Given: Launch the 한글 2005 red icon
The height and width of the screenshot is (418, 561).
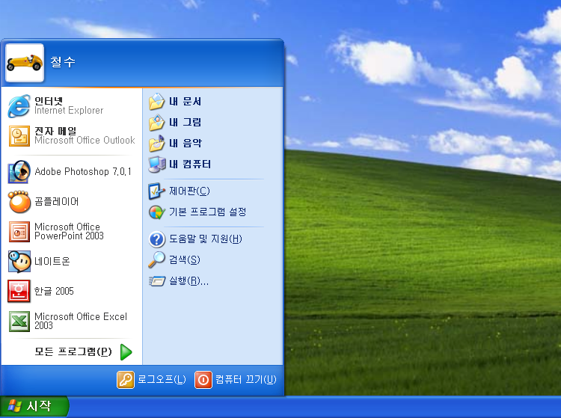Looking at the screenshot, I should (x=19, y=291).
